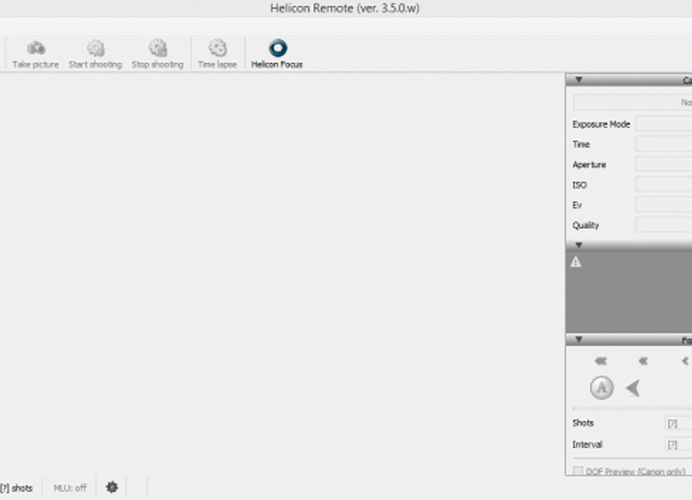Screen dimensions: 692x500
Task: Open the ISO dropdown
Action: pos(664,184)
